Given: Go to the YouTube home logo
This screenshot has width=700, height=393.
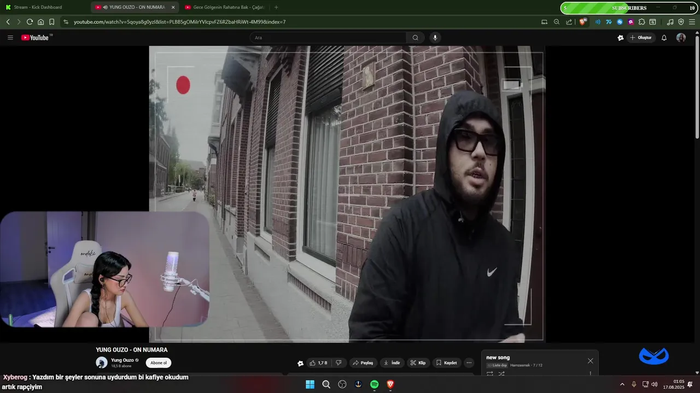Looking at the screenshot, I should point(36,38).
